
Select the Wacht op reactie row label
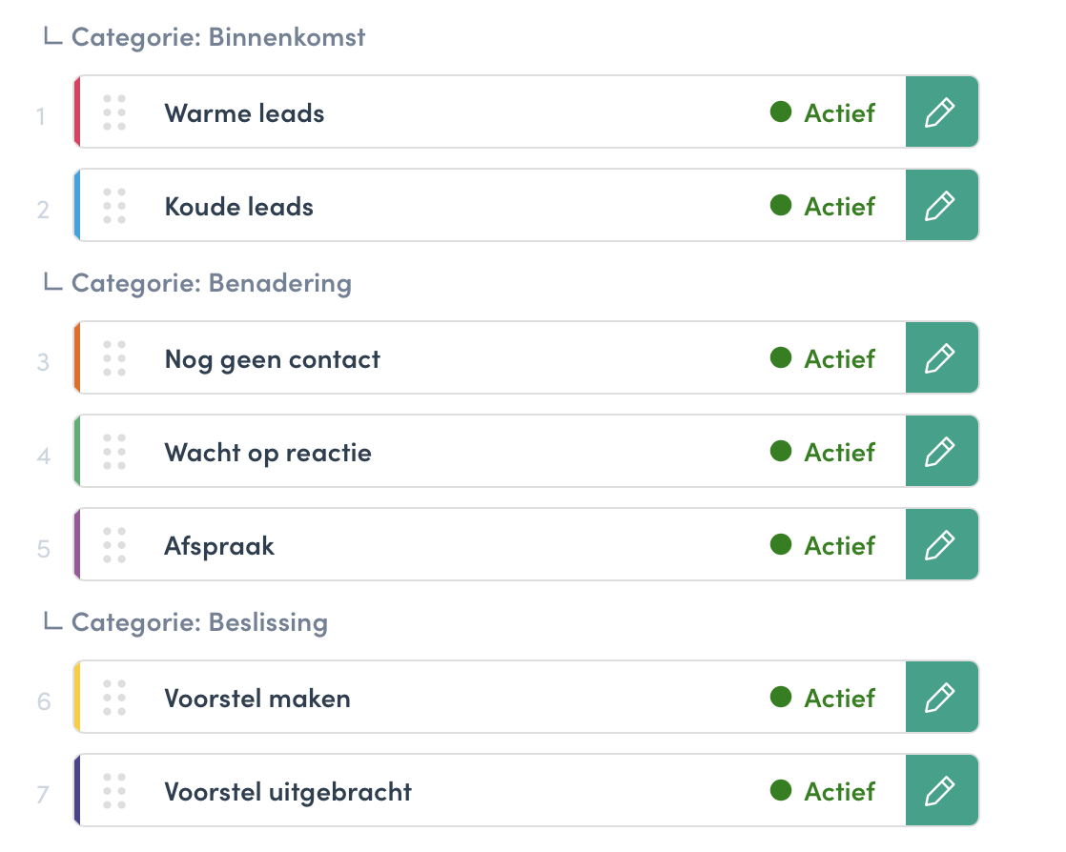click(x=268, y=453)
